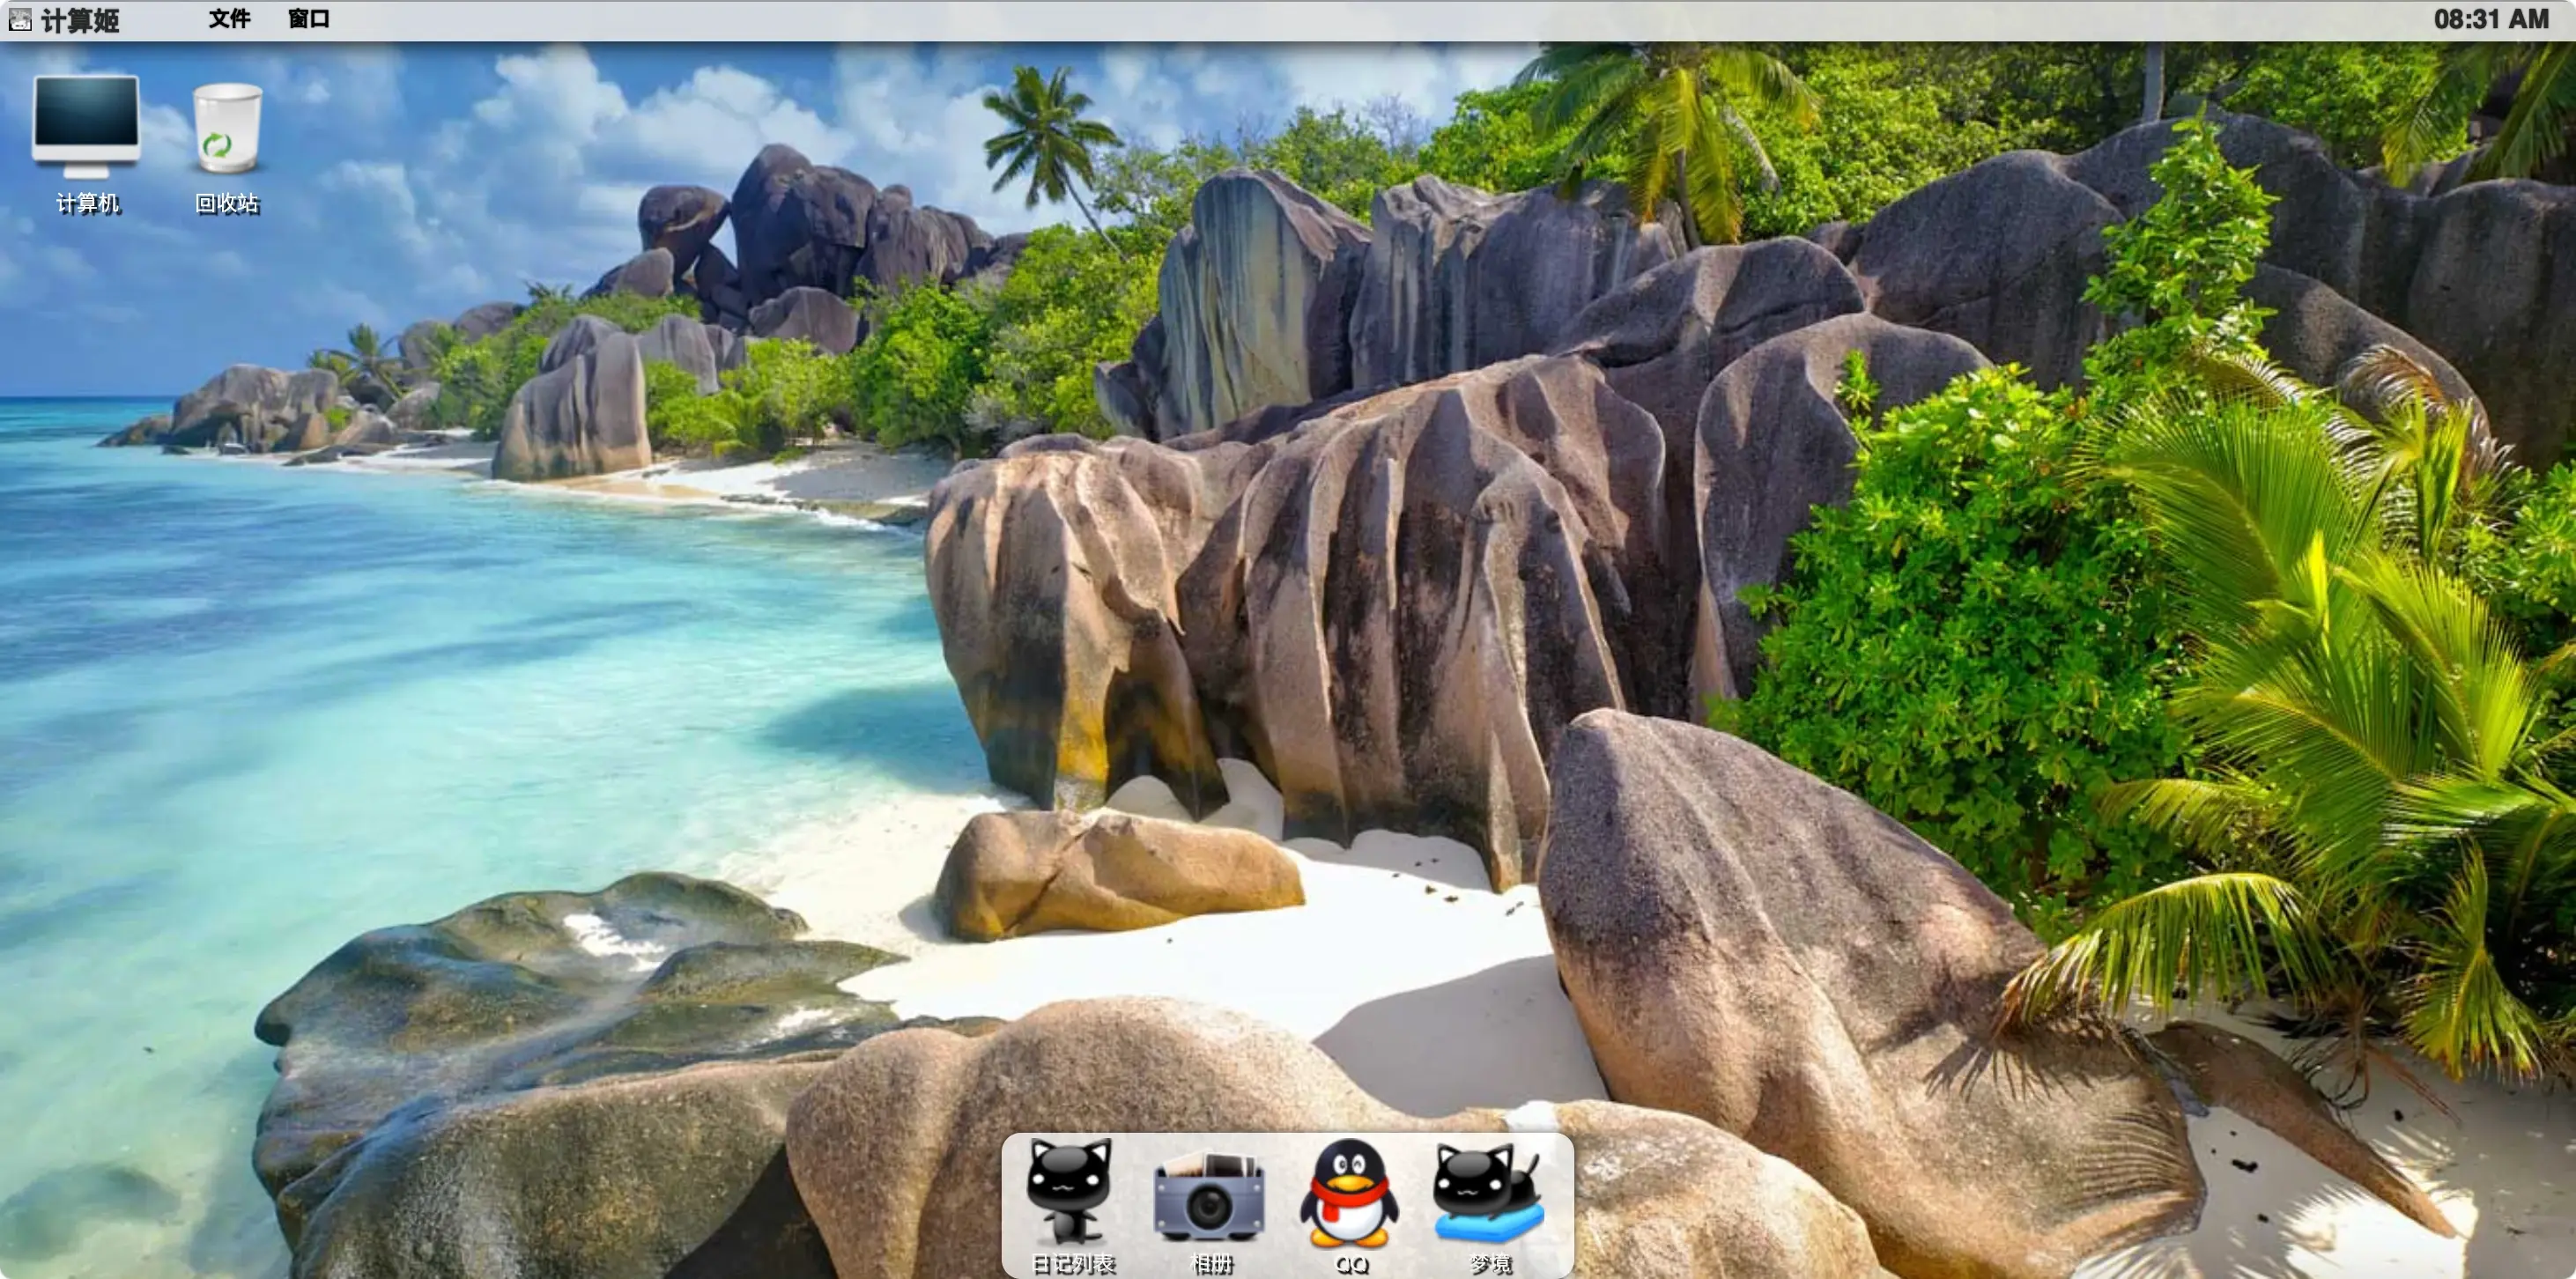Click the 回收站 label under the bin
2576x1279 pixels.
[227, 204]
